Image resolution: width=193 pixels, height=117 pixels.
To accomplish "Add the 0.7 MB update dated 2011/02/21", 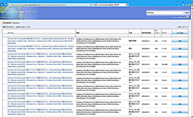I will coord(180,104).
